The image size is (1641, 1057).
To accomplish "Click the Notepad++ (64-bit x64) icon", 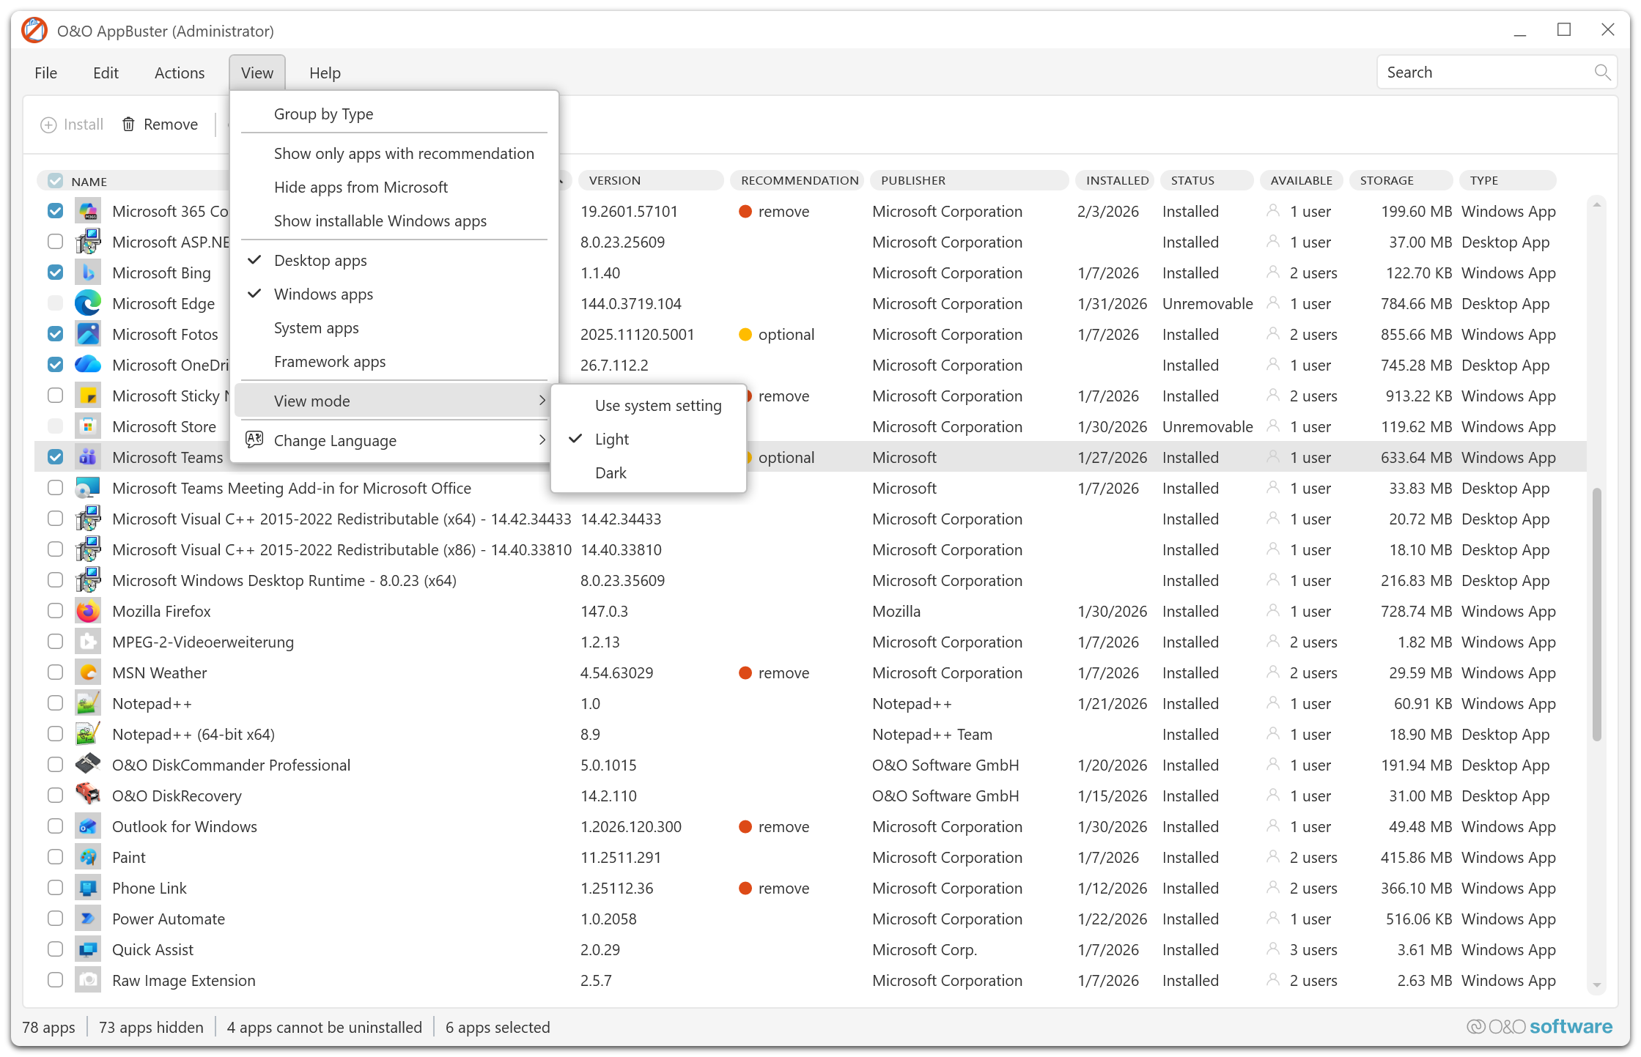I will [x=88, y=734].
